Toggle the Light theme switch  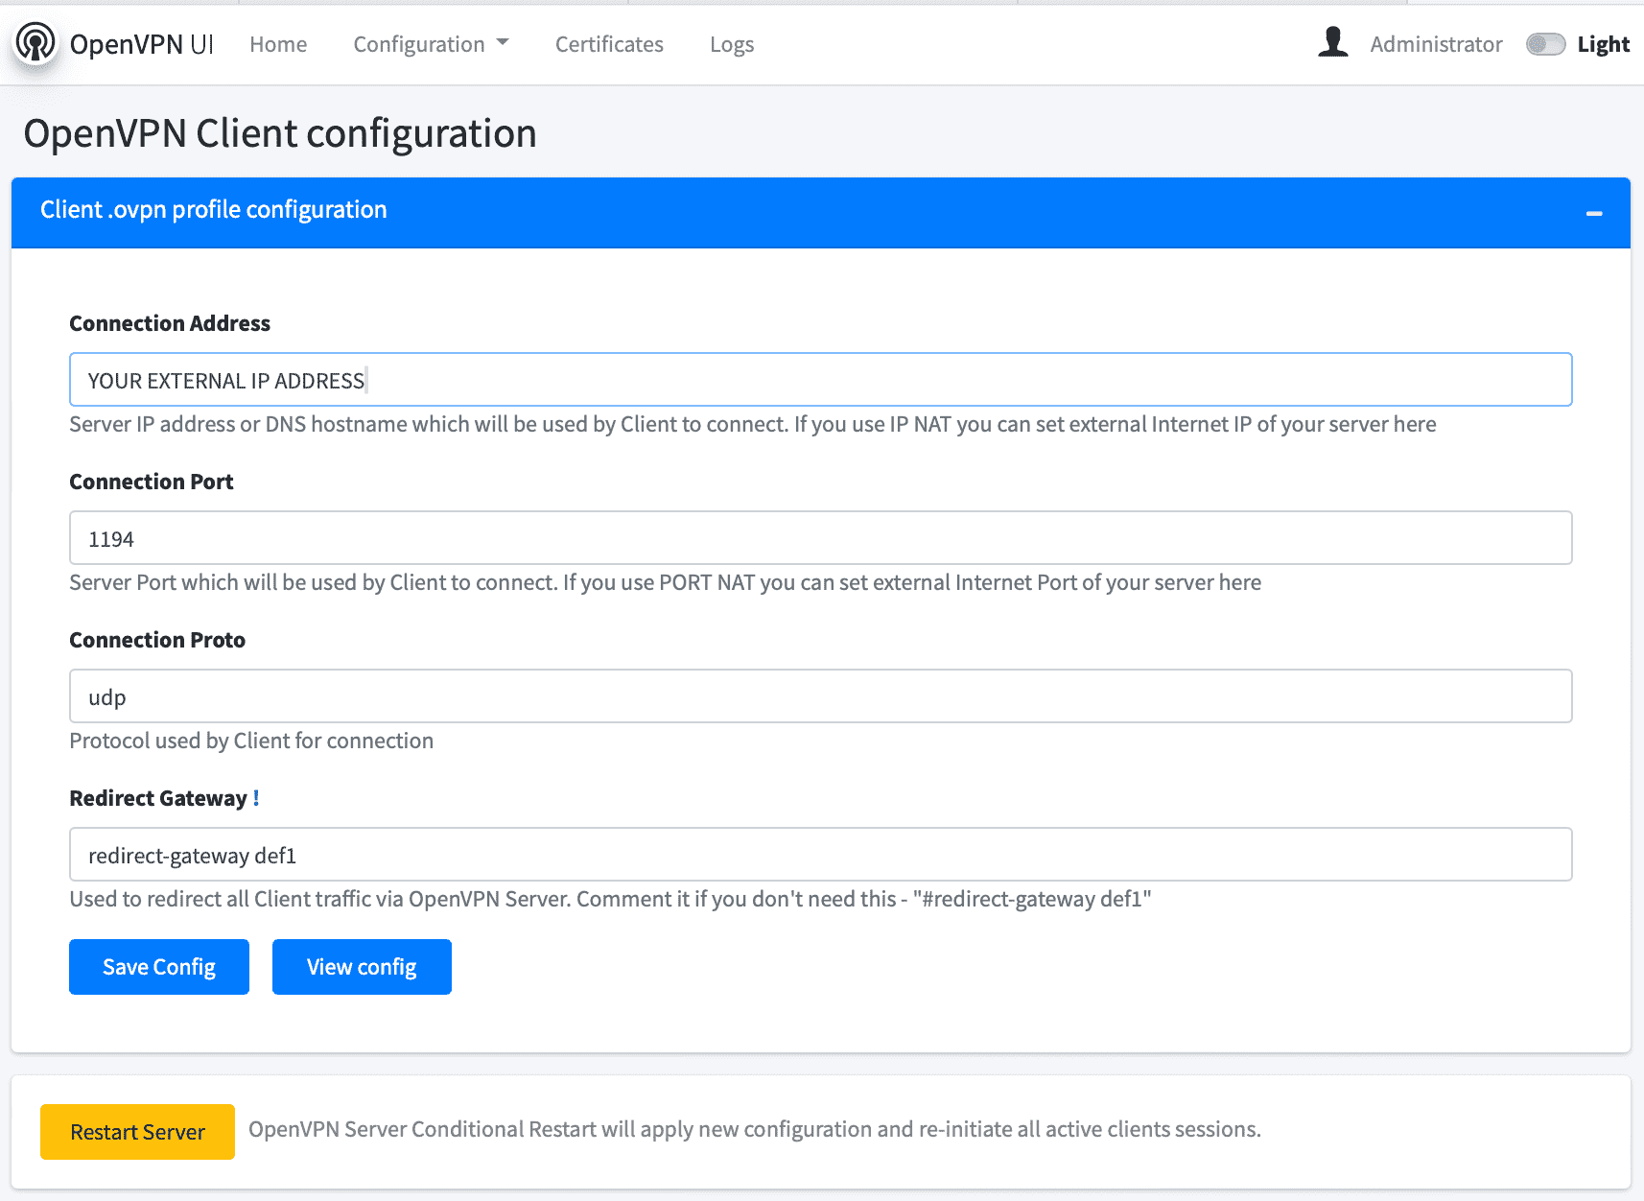click(x=1545, y=44)
